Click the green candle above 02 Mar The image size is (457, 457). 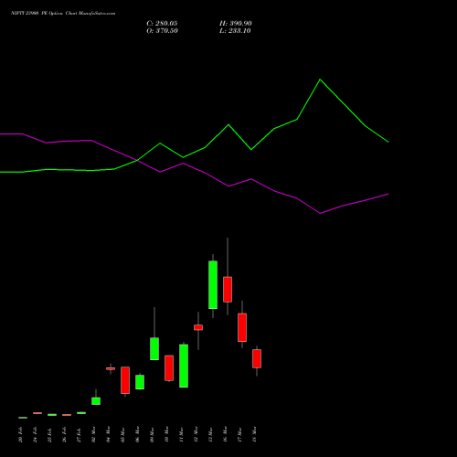(x=96, y=401)
